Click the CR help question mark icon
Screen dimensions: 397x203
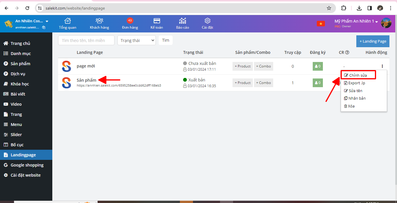click(x=347, y=52)
